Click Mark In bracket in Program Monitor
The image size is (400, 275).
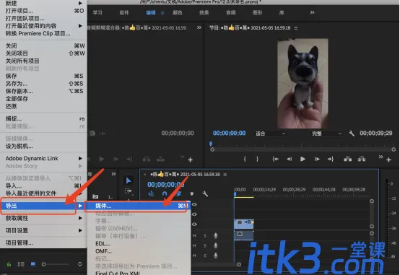[x=245, y=160]
